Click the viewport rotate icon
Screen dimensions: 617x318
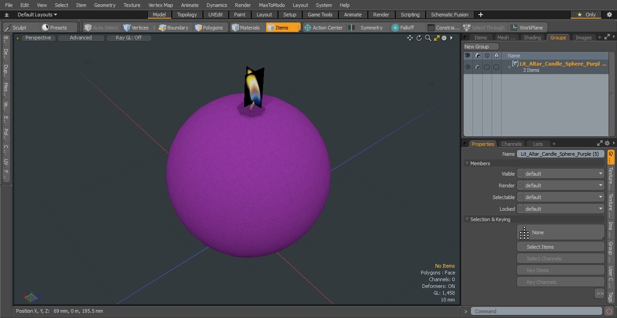click(419, 38)
